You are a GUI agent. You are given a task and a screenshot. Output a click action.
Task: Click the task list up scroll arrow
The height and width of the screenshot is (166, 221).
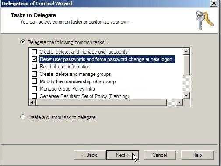(x=186, y=51)
